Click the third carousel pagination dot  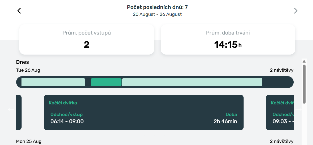(165, 135)
